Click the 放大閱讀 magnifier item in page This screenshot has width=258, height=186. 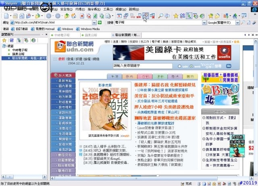(x=63, y=75)
